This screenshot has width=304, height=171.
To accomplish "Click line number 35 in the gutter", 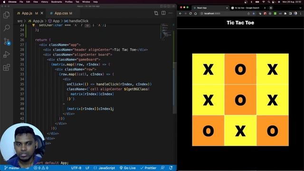I will [22, 84].
